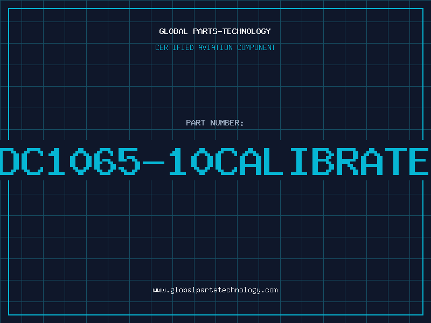Click the www.globalpartstechnology.com website link

coord(215,290)
